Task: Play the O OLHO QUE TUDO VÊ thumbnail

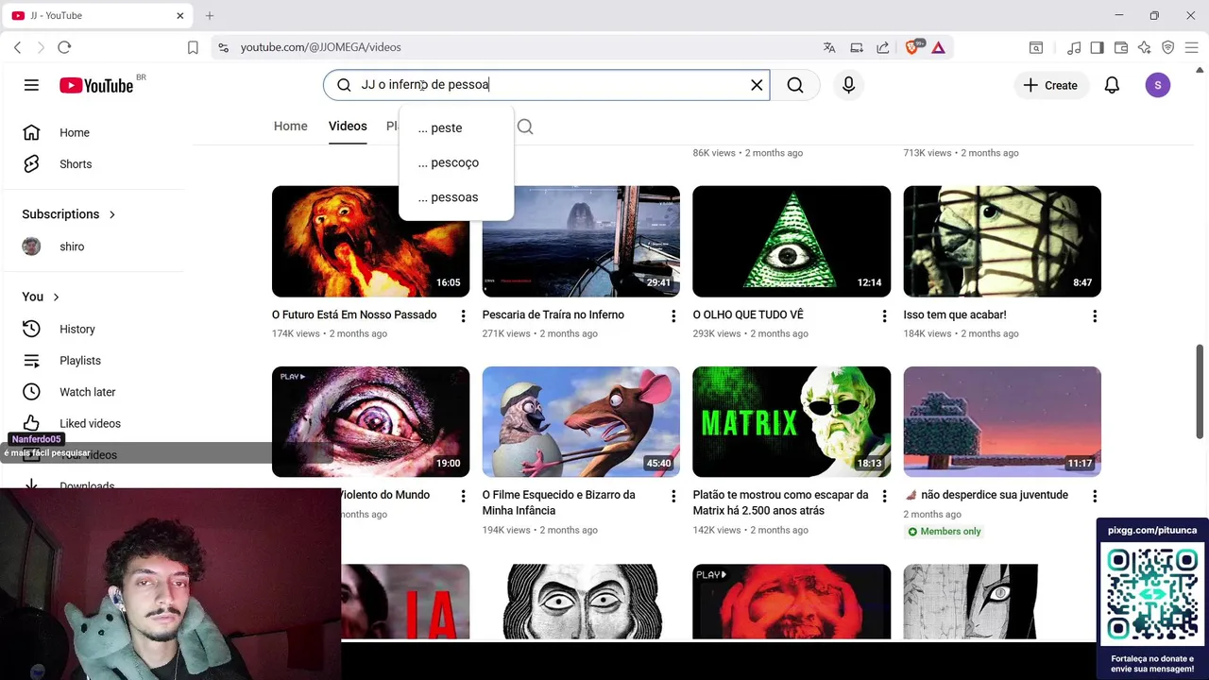Action: point(792,242)
